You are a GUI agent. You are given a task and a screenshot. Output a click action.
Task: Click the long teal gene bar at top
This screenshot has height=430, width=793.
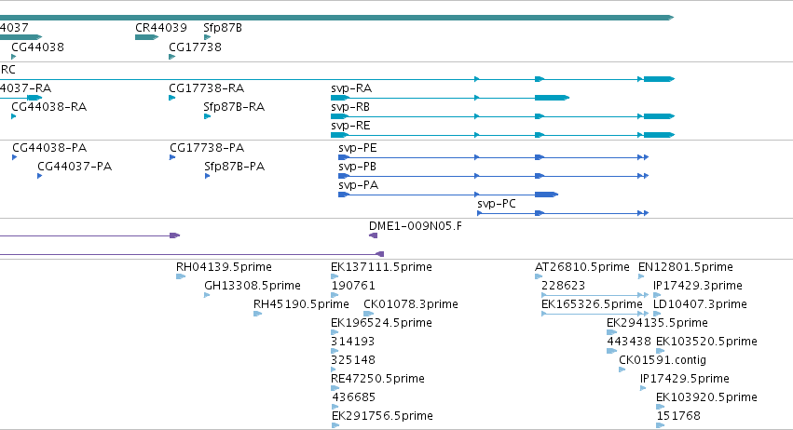click(x=336, y=18)
